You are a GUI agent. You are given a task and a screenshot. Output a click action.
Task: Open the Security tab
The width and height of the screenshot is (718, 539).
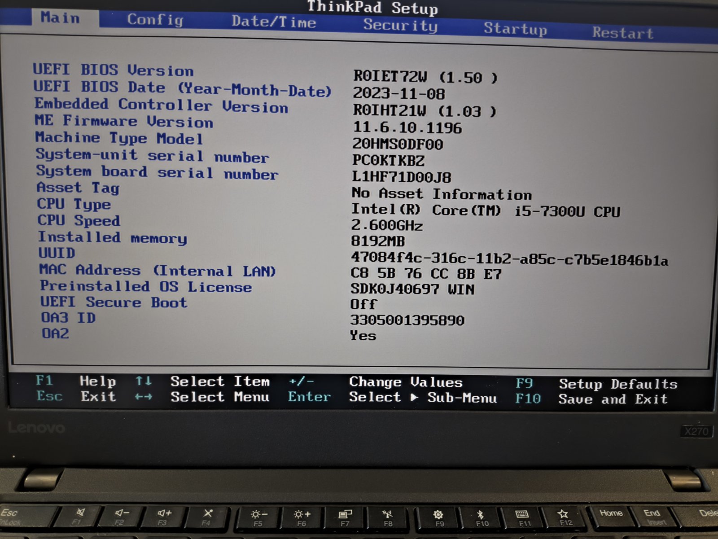[x=400, y=25]
